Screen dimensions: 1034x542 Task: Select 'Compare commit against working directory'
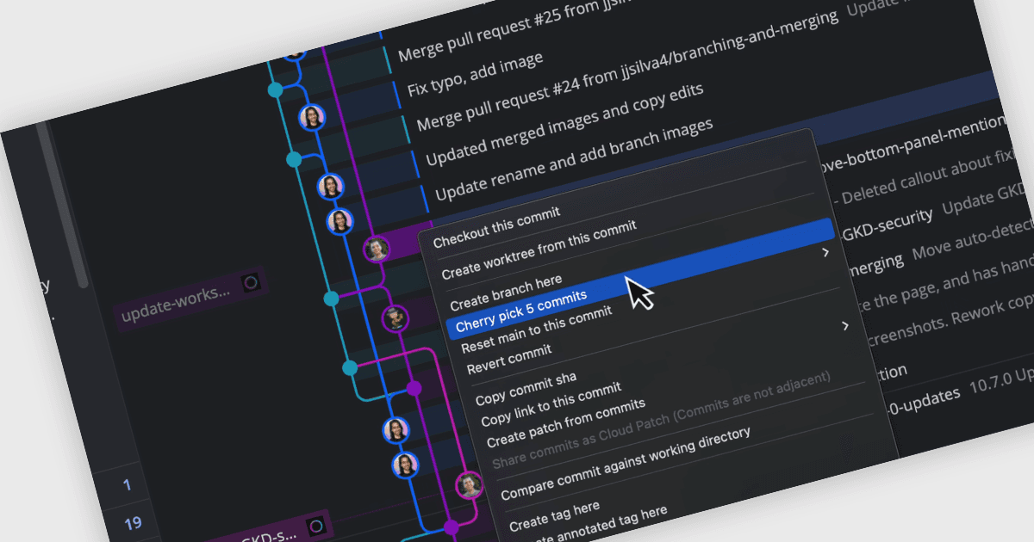coord(625,465)
